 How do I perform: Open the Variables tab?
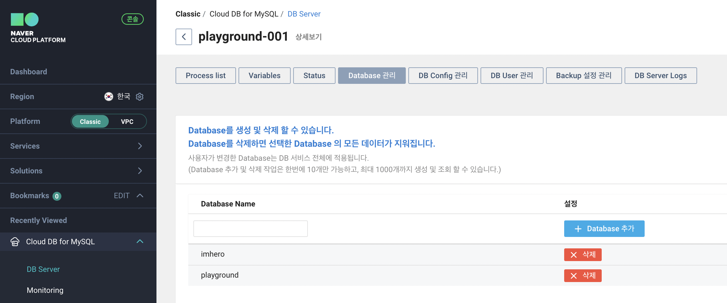pos(265,76)
